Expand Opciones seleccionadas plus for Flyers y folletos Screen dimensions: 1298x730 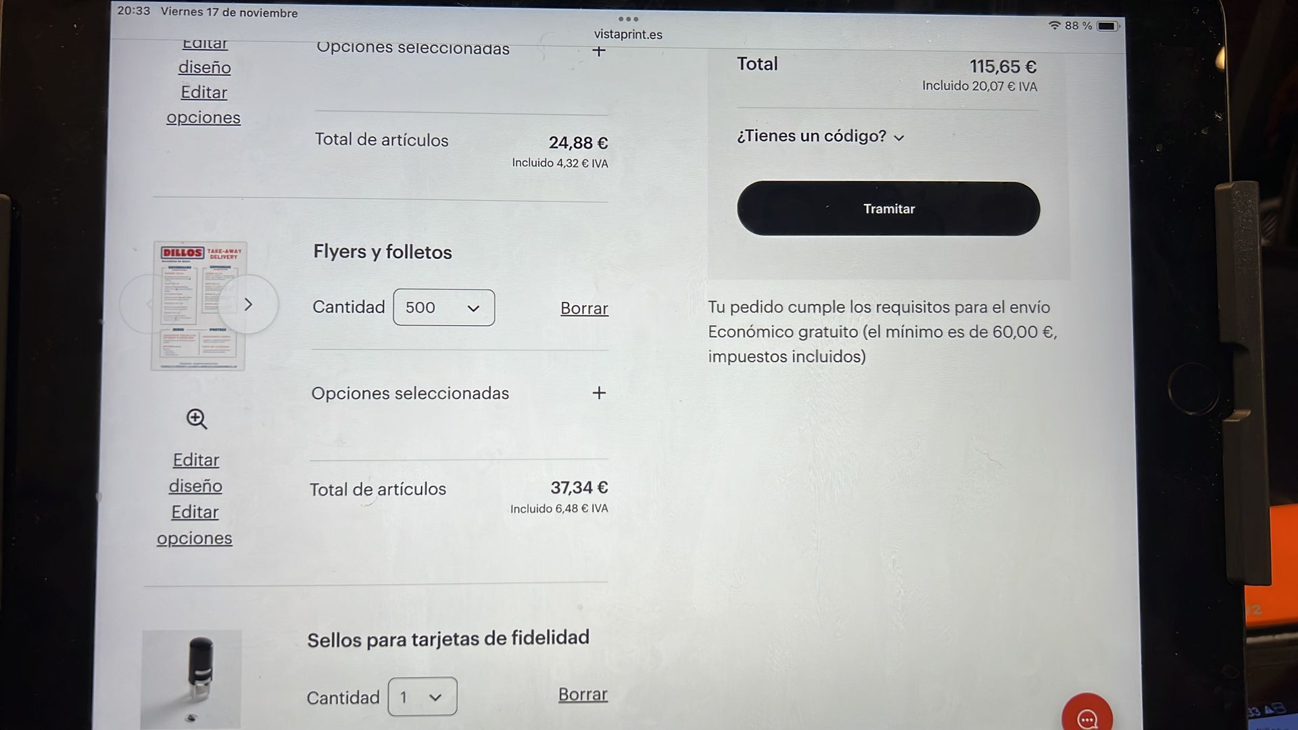point(599,393)
